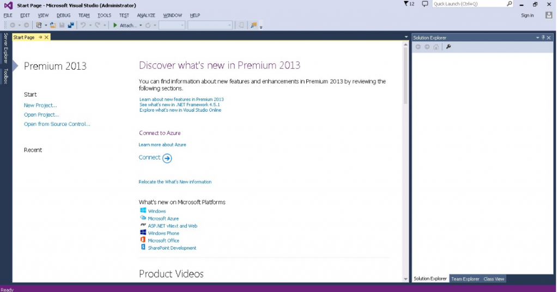Click the New Project... link

(x=40, y=105)
